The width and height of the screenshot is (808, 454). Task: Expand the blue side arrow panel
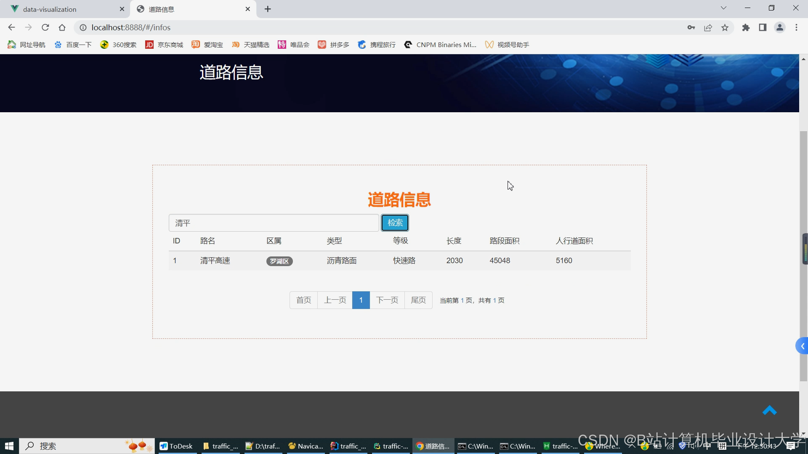click(802, 346)
